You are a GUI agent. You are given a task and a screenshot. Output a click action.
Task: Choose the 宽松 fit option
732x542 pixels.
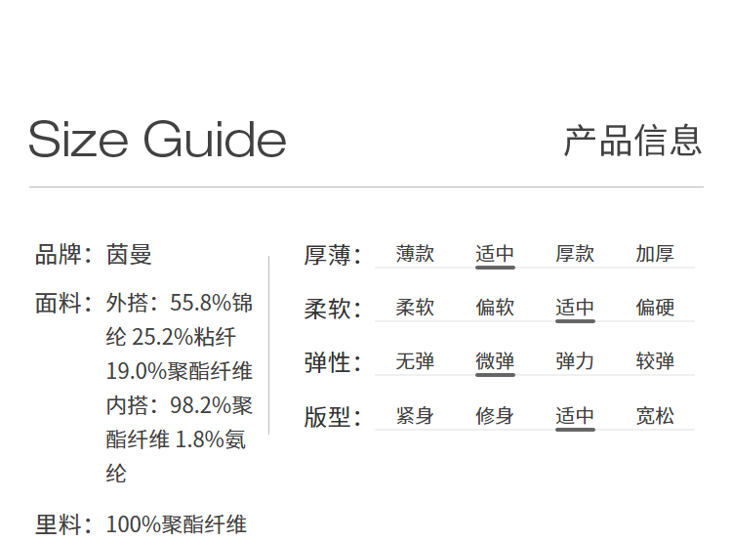pyautogui.click(x=655, y=416)
